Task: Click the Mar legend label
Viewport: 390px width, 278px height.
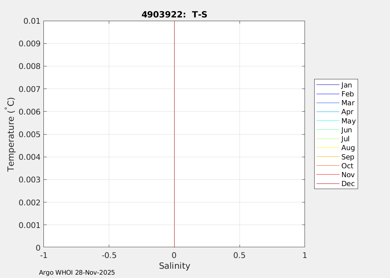Action: click(x=348, y=103)
